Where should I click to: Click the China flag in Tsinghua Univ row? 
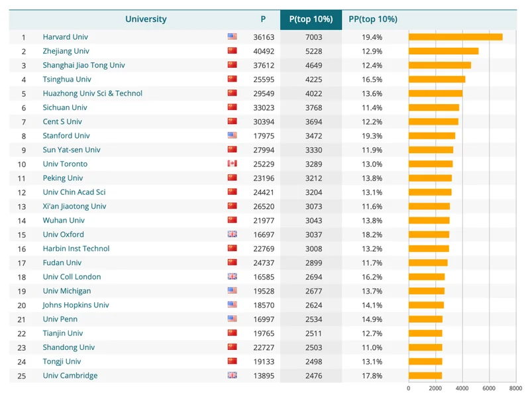click(x=232, y=80)
